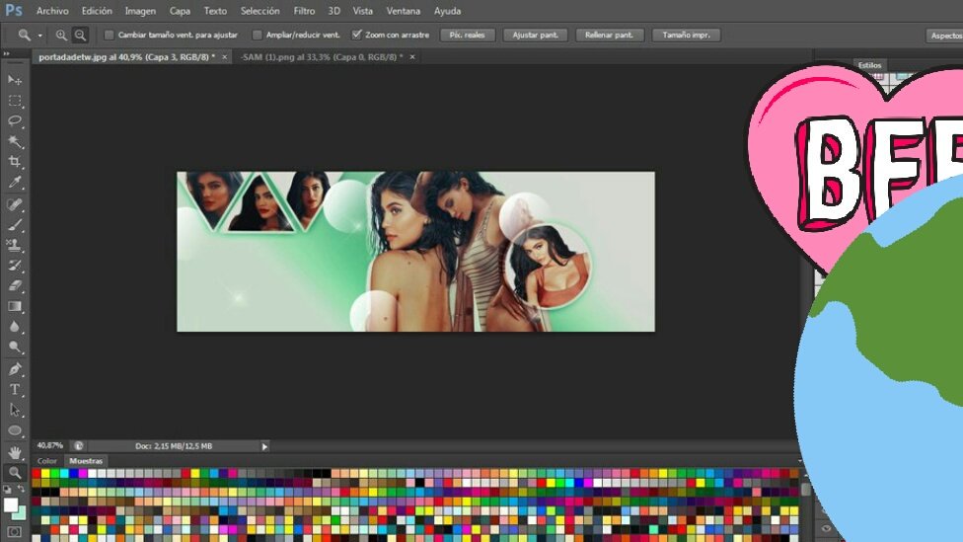This screenshot has height=542, width=963.
Task: Select the Pen tool
Action: pos(15,369)
